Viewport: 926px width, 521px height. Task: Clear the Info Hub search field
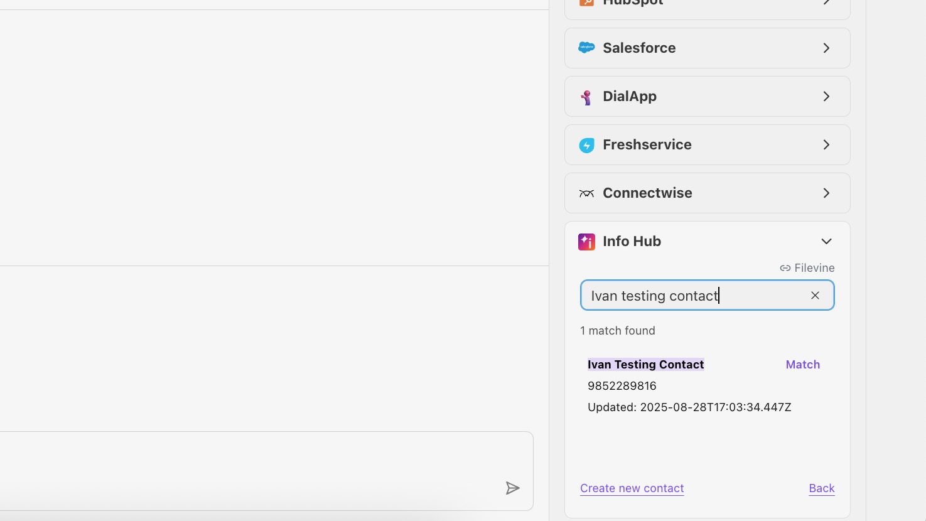pyautogui.click(x=815, y=295)
